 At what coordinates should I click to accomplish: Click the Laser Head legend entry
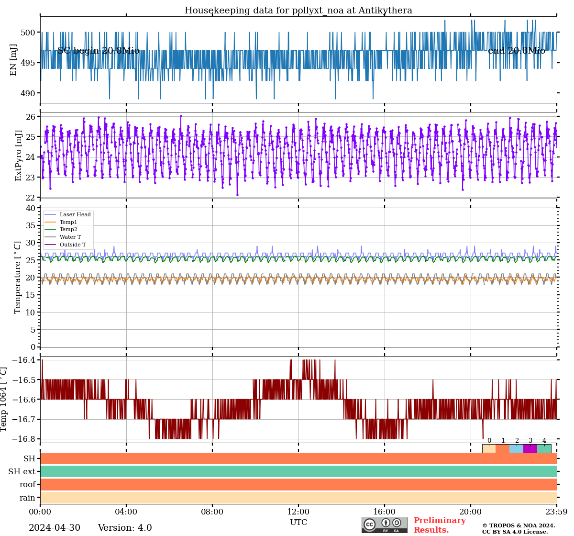[x=67, y=214]
